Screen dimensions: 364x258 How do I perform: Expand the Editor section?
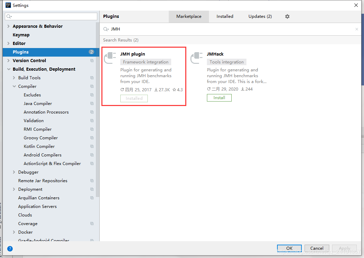click(x=8, y=43)
